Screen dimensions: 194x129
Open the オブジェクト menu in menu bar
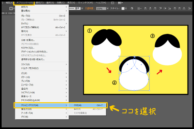coord(24,3)
